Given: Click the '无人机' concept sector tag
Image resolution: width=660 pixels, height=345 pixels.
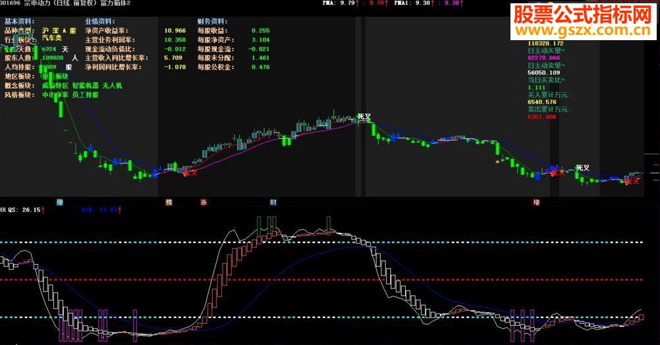Looking at the screenshot, I should (x=112, y=86).
